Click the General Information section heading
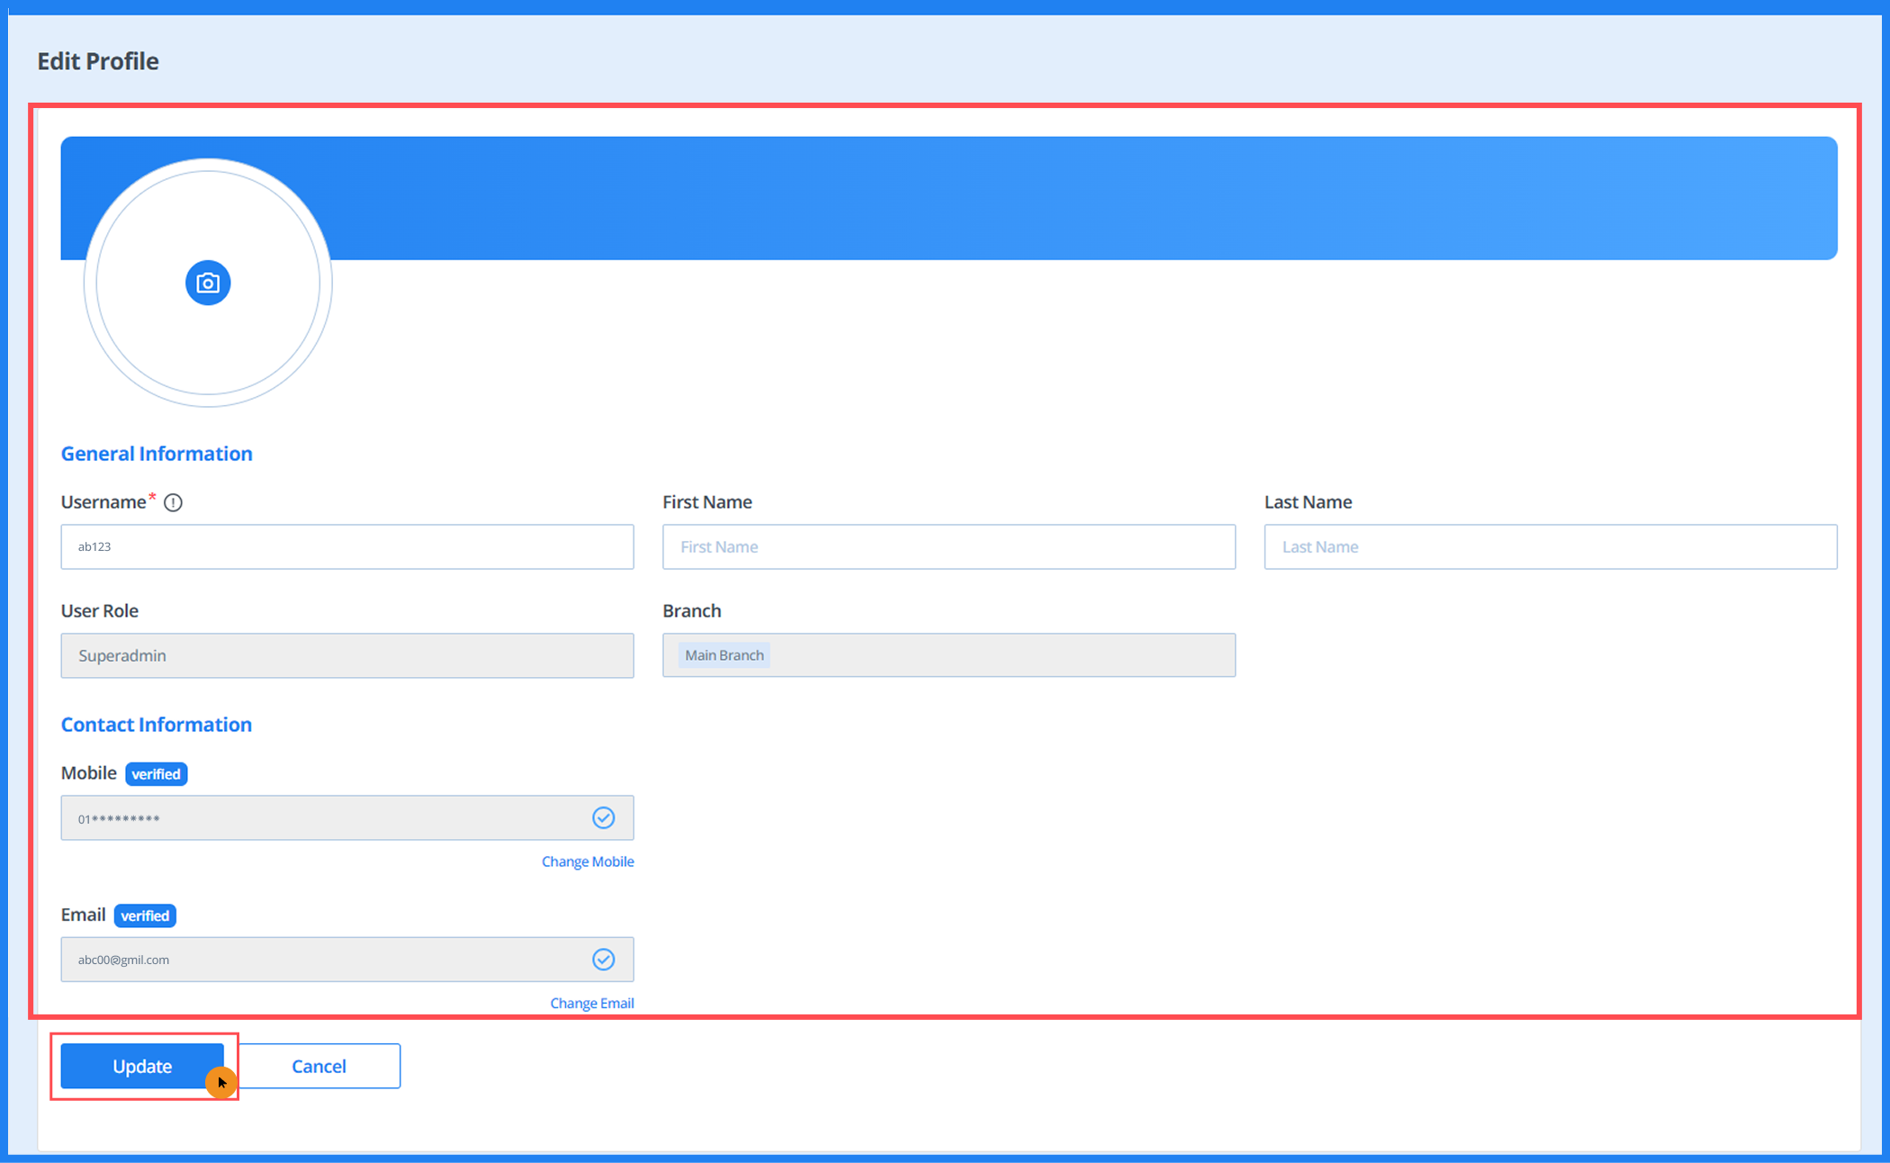 click(156, 453)
